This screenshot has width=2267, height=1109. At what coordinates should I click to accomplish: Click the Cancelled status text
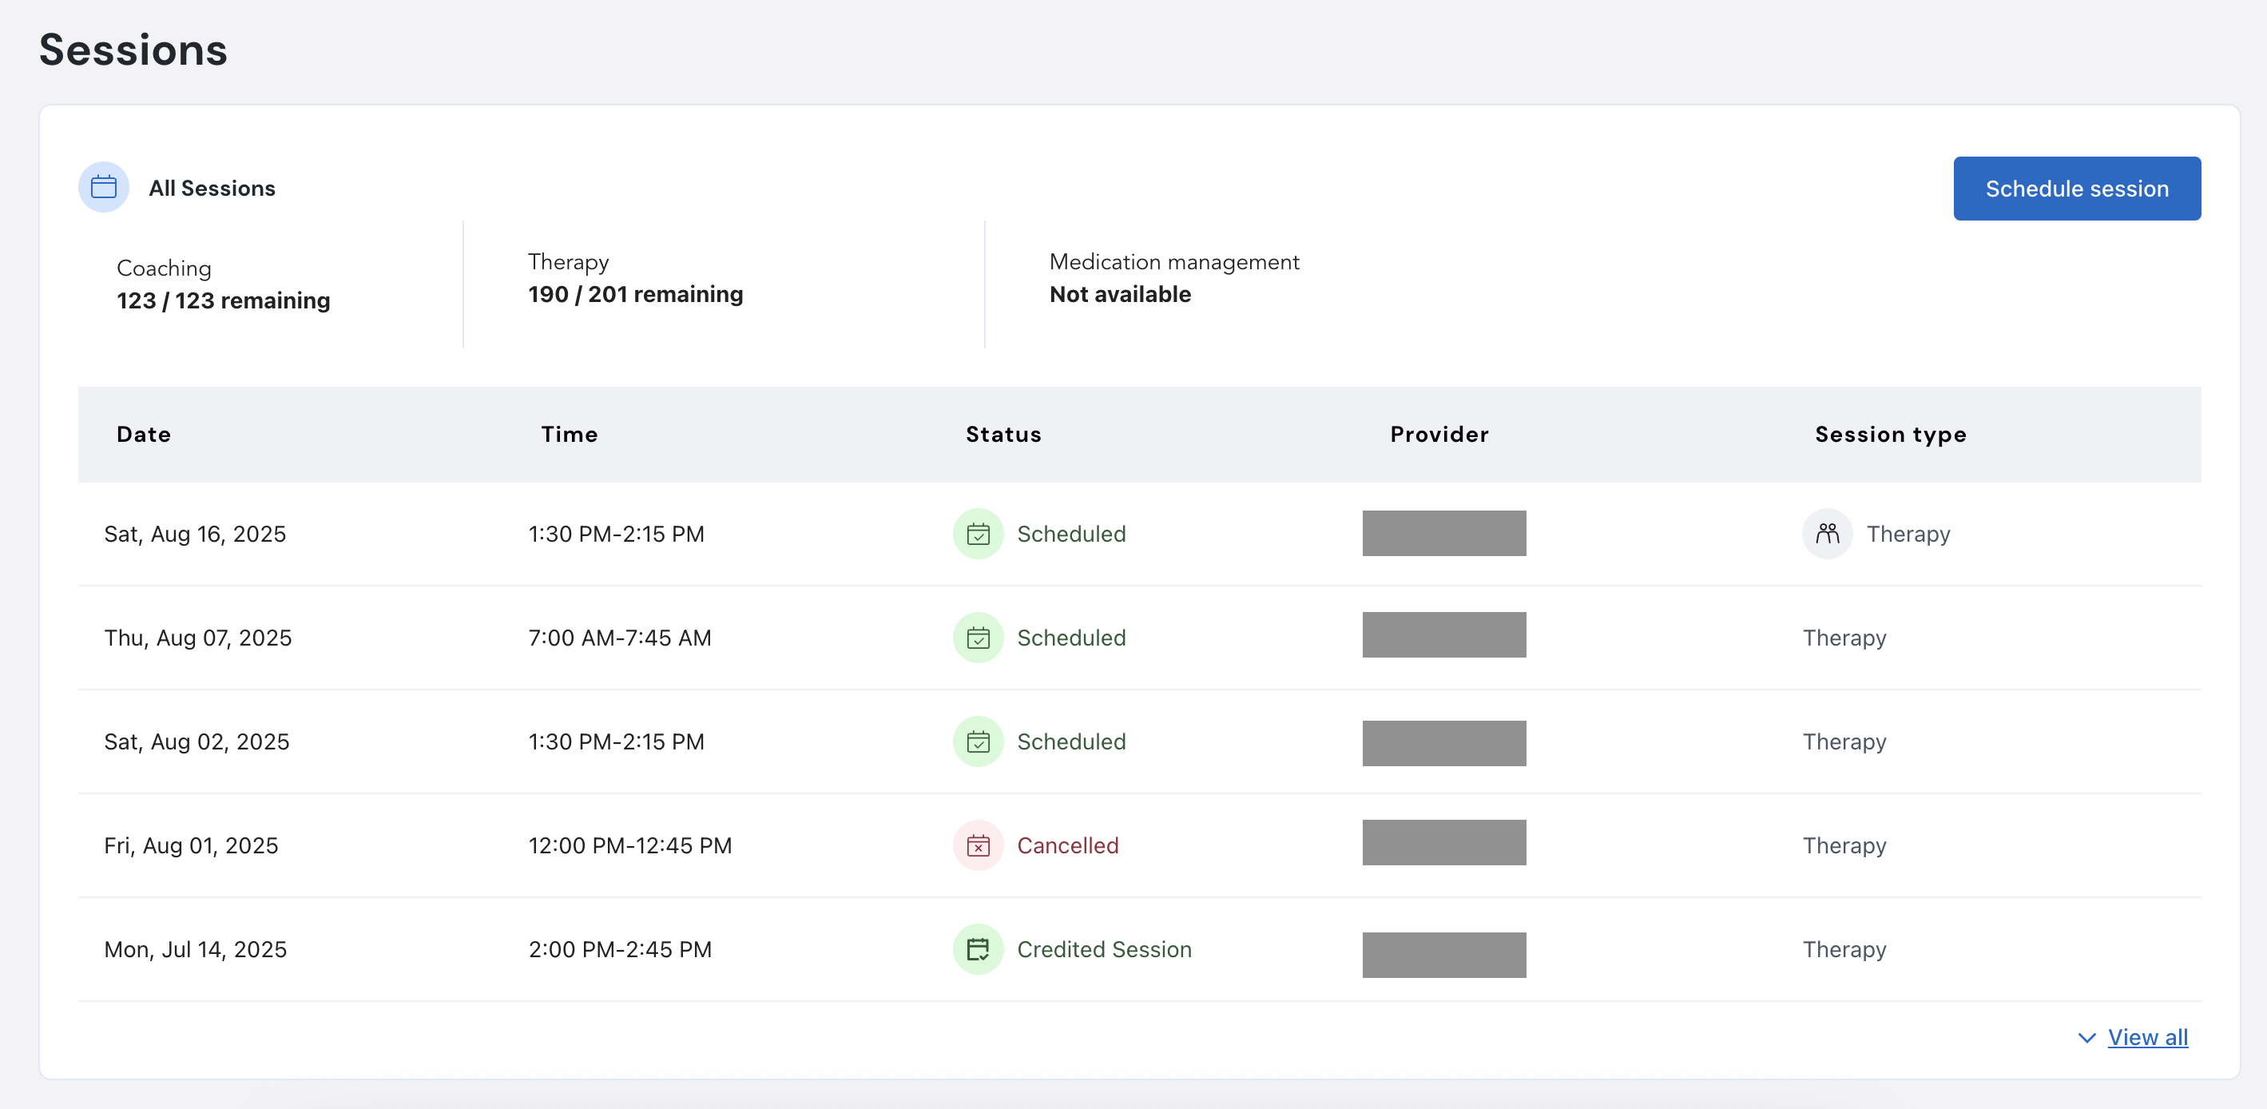click(1067, 846)
